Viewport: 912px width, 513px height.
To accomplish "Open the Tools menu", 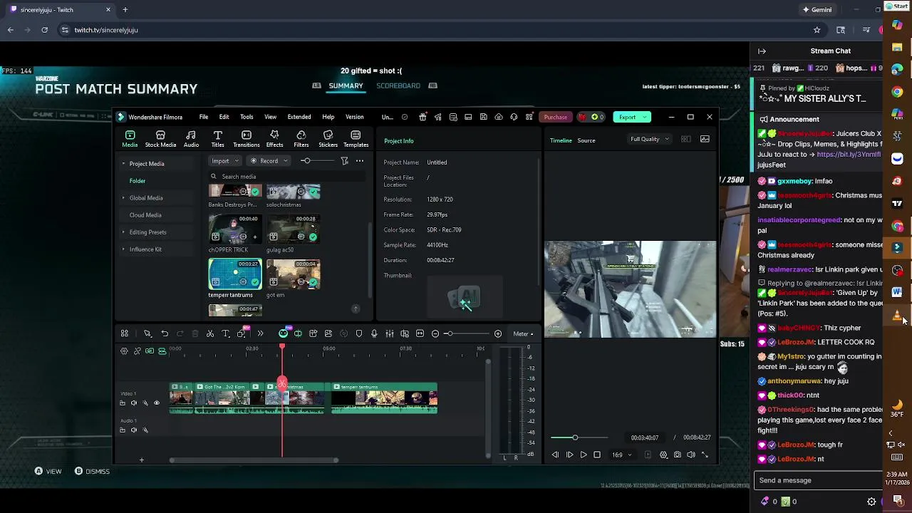I will coord(247,117).
